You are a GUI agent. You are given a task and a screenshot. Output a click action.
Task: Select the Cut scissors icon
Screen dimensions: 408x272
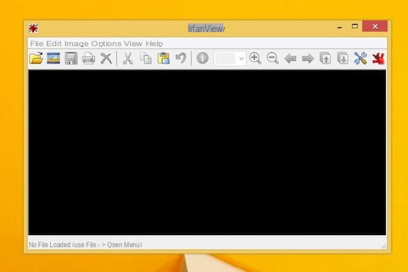click(128, 58)
